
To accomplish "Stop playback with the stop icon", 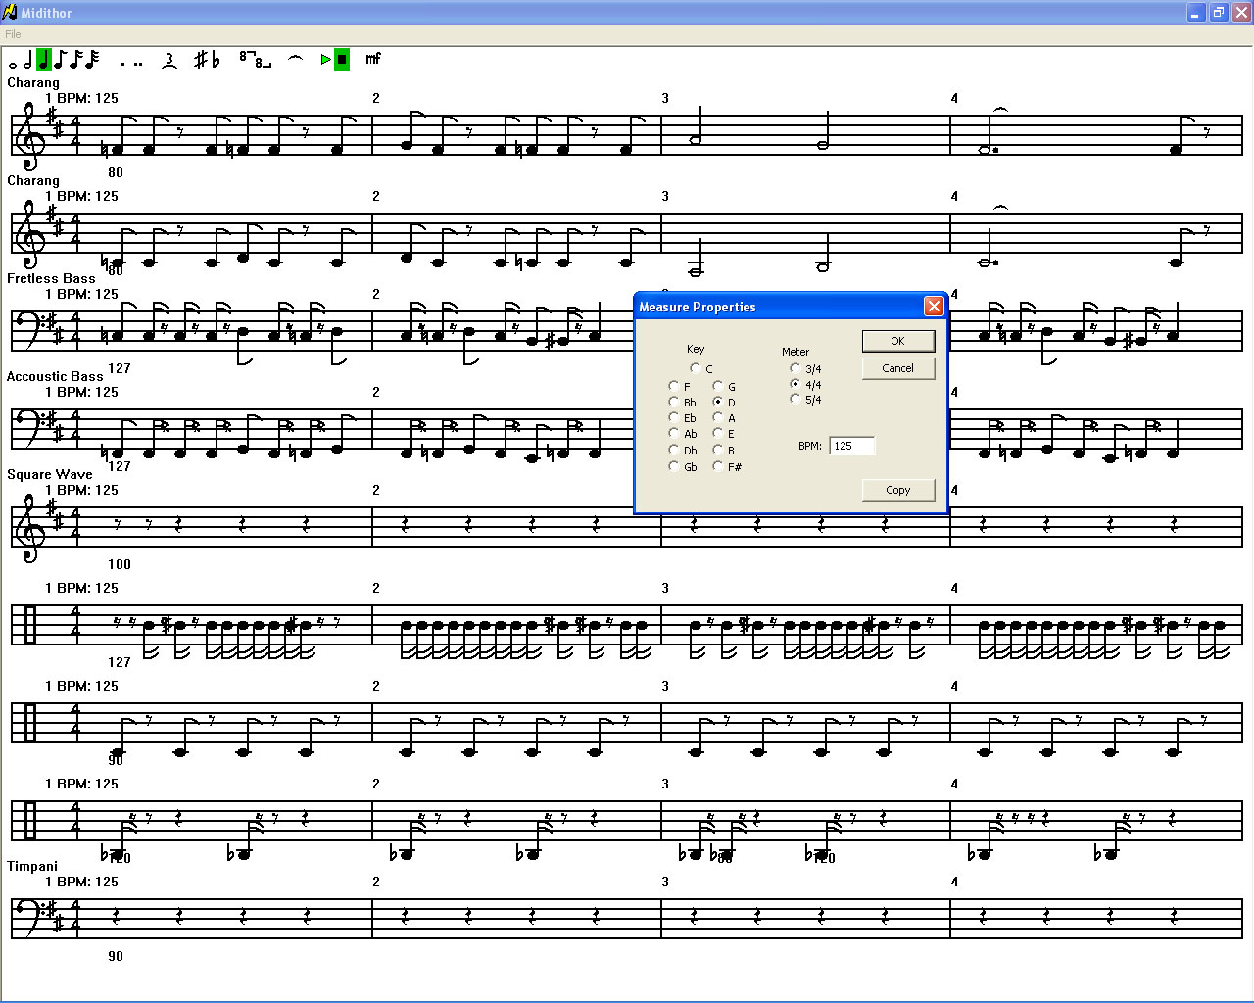I will [x=342, y=60].
